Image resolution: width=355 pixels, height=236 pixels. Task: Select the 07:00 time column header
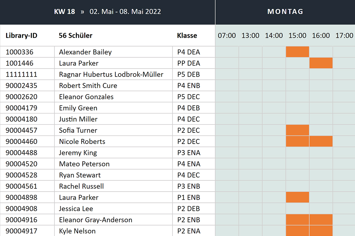(x=227, y=36)
